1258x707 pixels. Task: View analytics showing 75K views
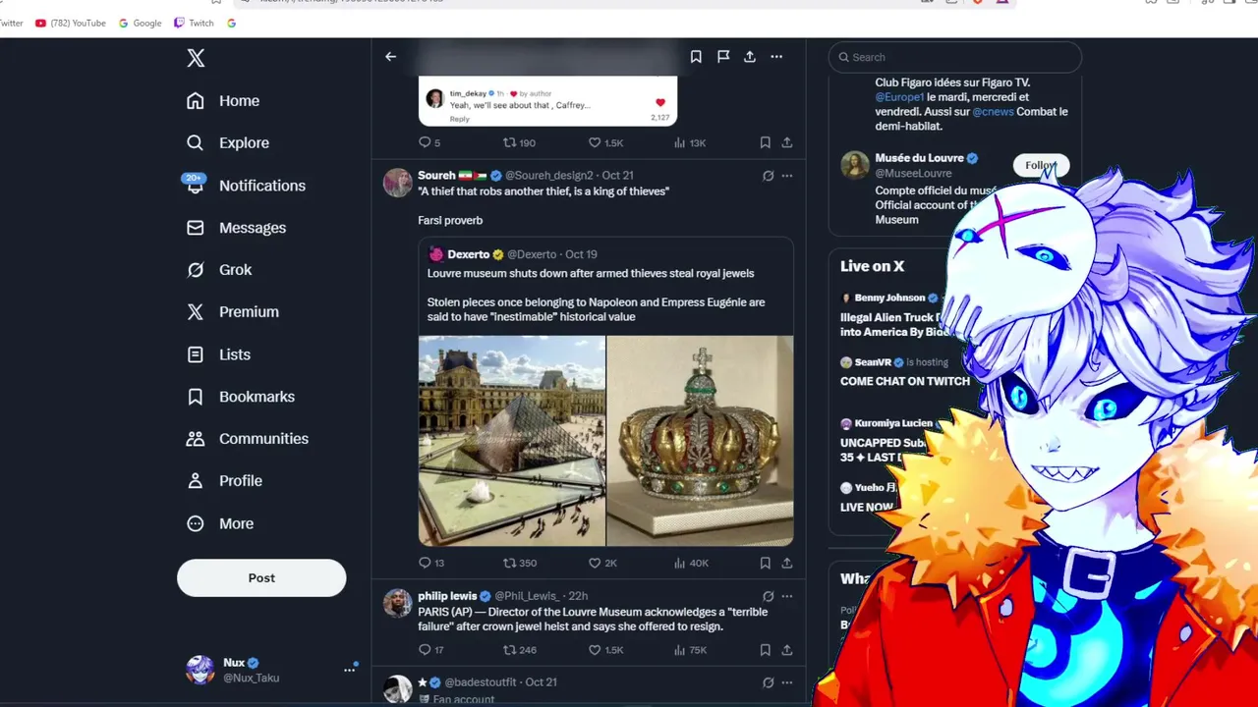[690, 650]
